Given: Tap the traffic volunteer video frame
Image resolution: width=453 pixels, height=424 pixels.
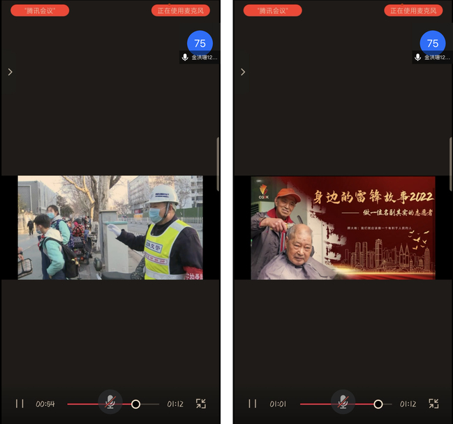Looking at the screenshot, I should tap(110, 228).
